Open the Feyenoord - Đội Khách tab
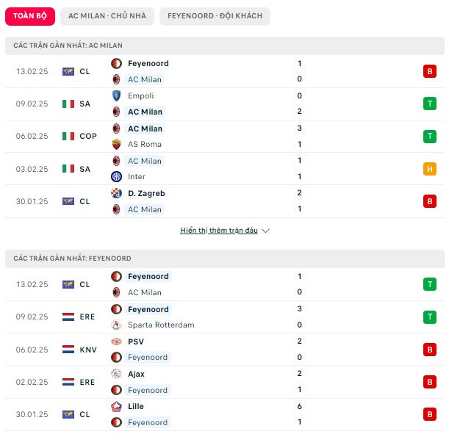Image resolution: width=449 pixels, height=434 pixels. pyautogui.click(x=215, y=16)
